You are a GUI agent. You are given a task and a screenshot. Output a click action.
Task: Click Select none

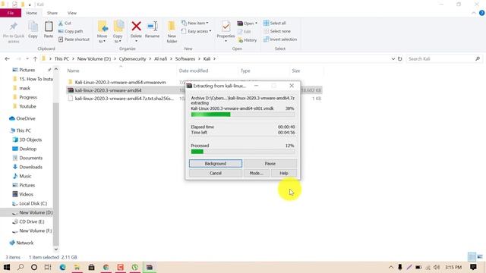click(x=277, y=31)
